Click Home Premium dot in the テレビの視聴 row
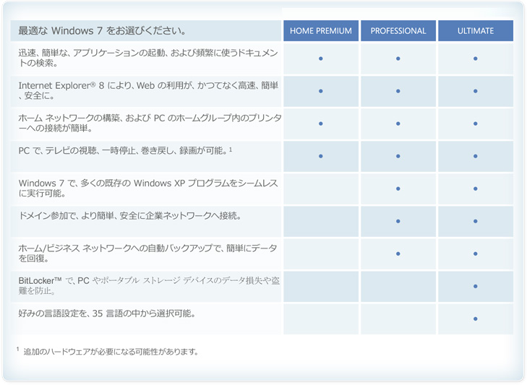Image resolution: width=527 pixels, height=385 pixels. 321,156
